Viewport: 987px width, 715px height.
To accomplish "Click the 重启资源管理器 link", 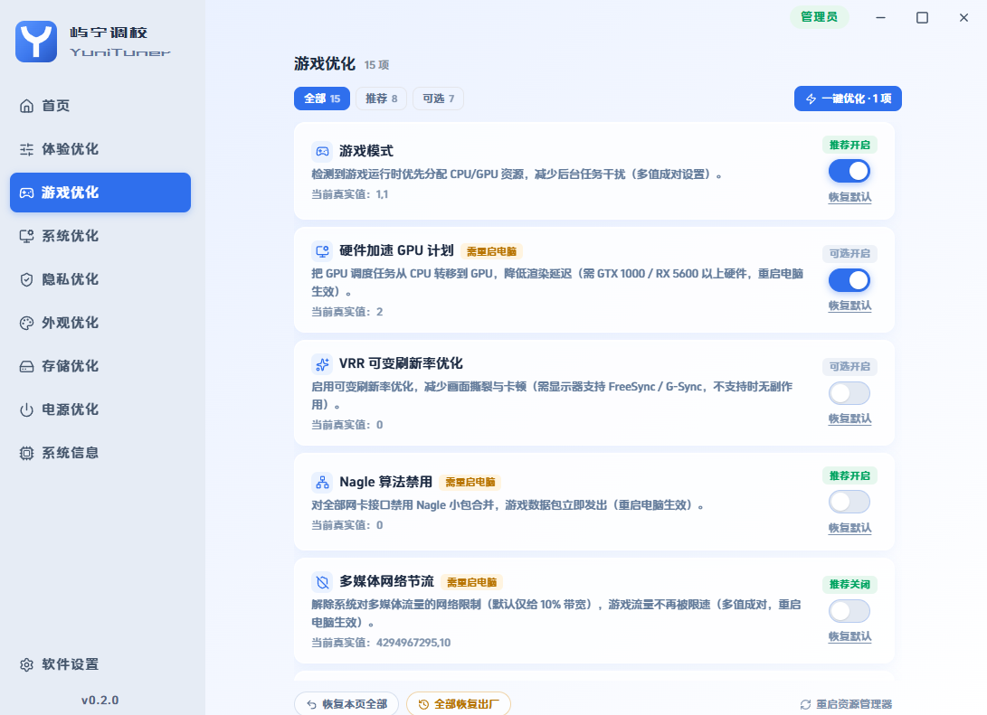I will point(846,704).
